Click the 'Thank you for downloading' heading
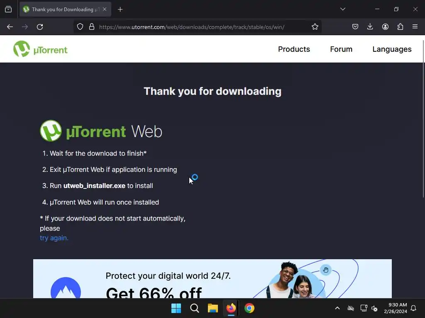This screenshot has width=425, height=318. (x=212, y=92)
